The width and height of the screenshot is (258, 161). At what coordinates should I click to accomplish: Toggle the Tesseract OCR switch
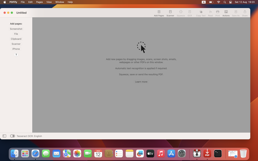tap(13, 136)
